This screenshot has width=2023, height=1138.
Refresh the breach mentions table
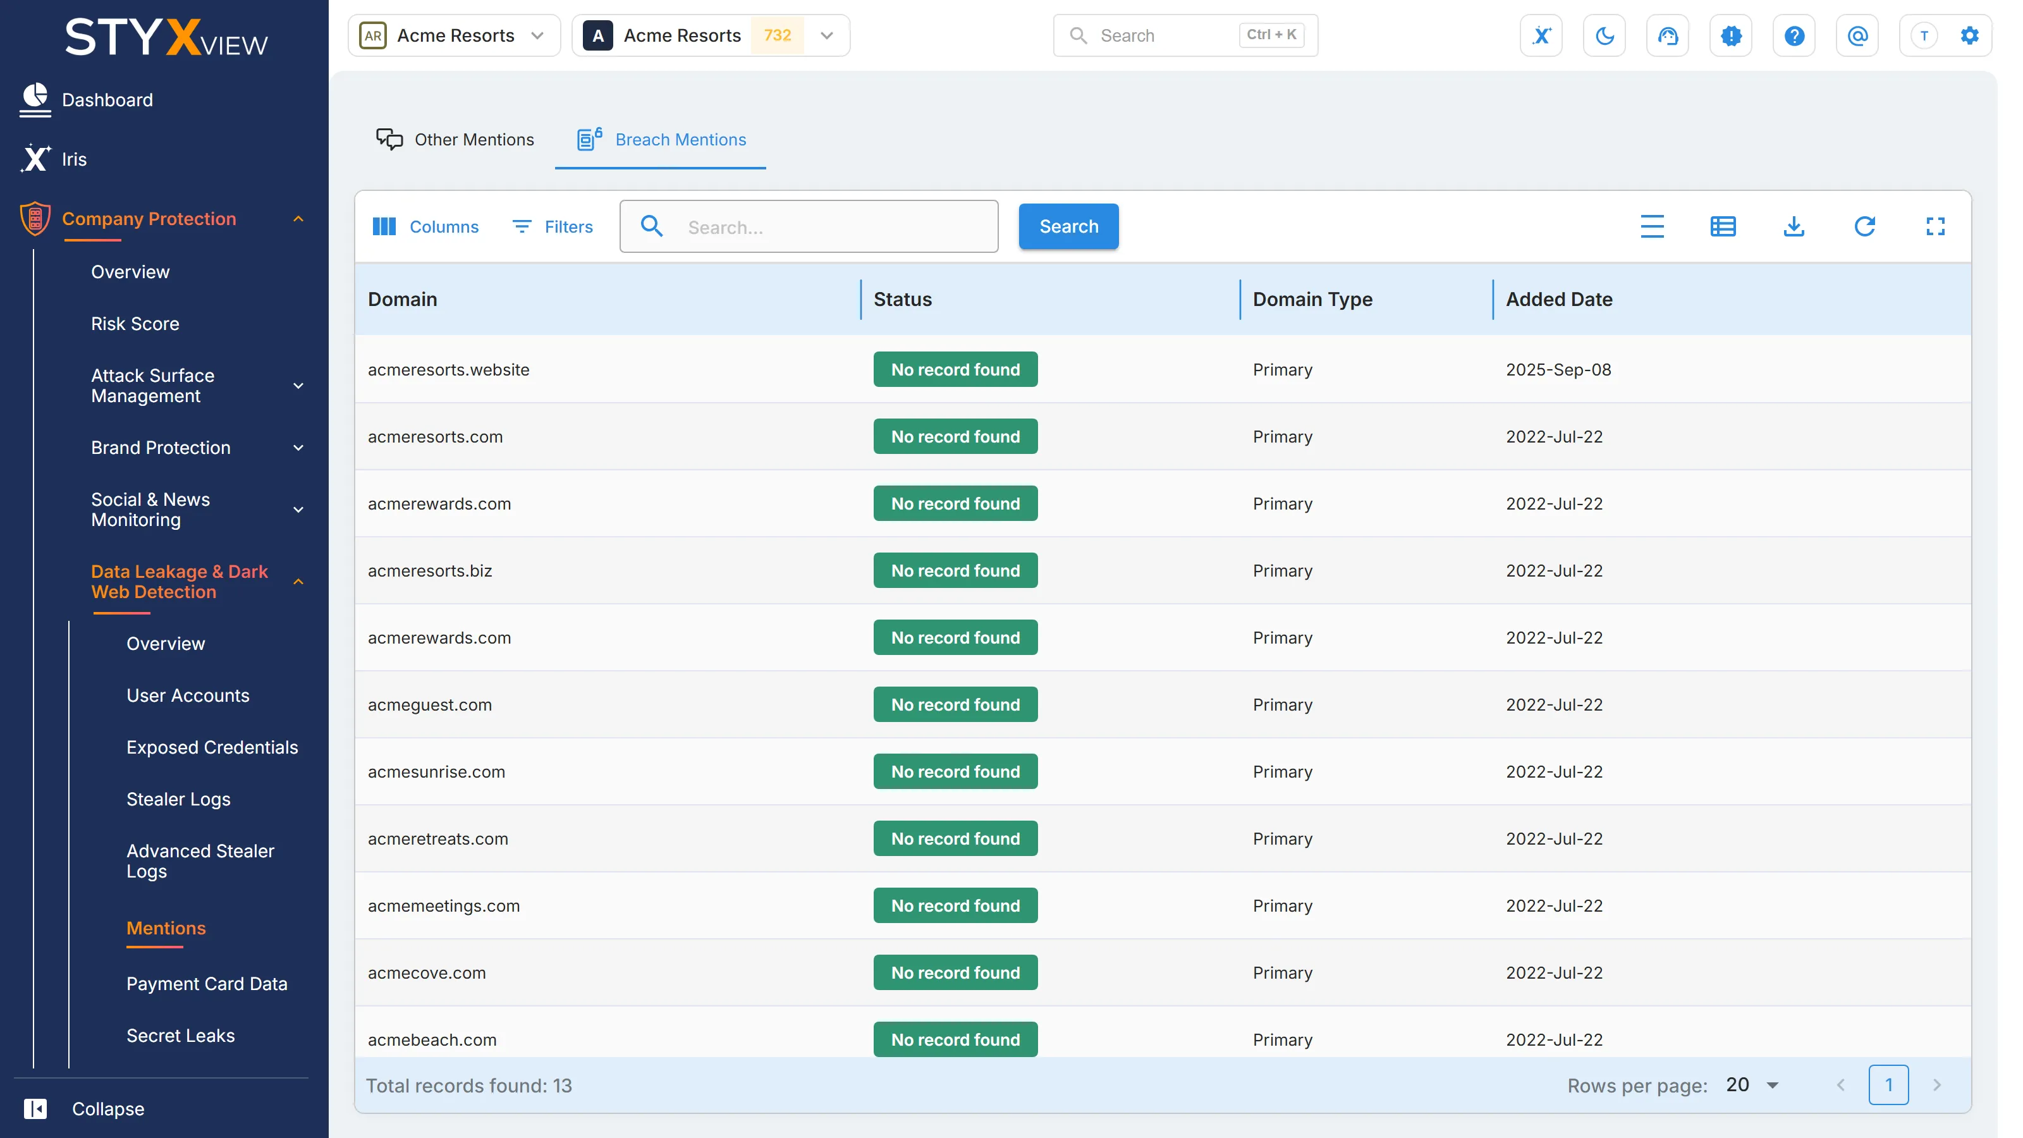1864,226
